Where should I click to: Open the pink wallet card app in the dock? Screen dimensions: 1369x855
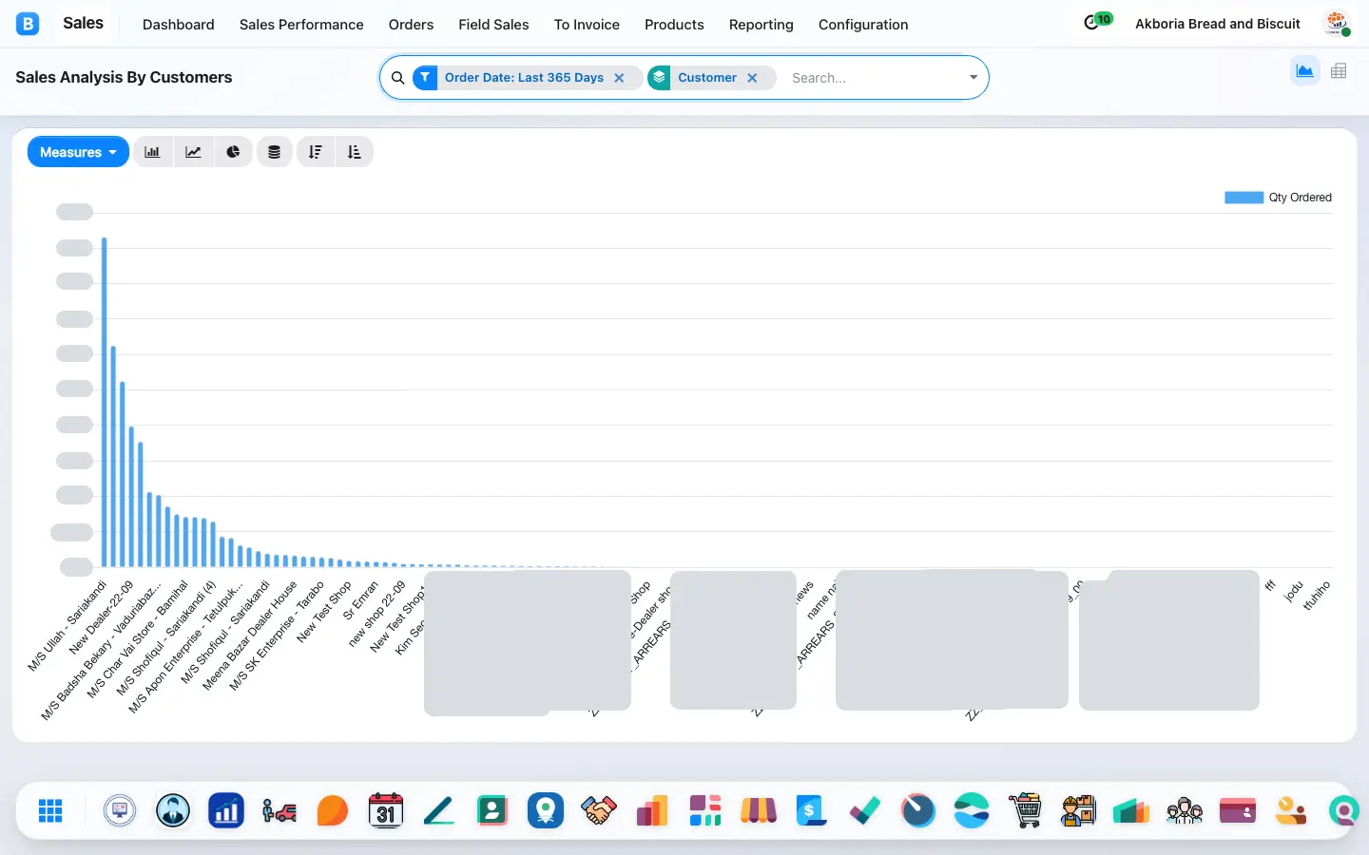point(1238,810)
